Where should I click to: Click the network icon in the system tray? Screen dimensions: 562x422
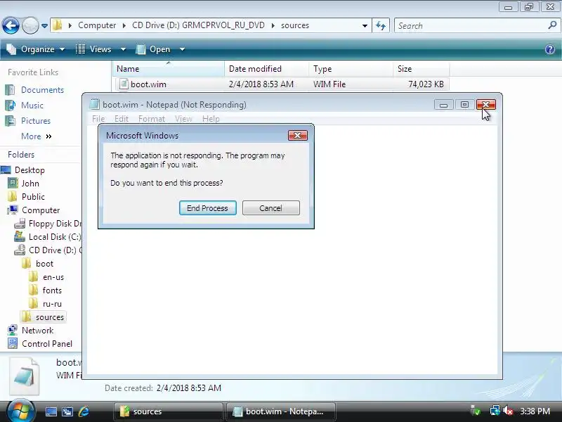pyautogui.click(x=495, y=411)
